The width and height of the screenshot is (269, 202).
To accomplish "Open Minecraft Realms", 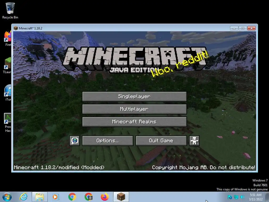I will (134, 122).
